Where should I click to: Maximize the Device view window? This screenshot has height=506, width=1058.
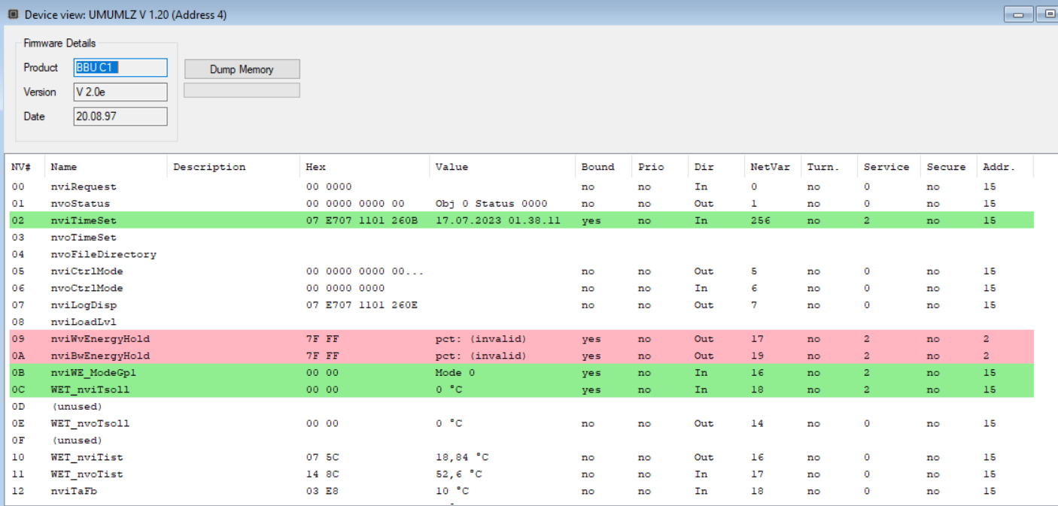[1048, 14]
